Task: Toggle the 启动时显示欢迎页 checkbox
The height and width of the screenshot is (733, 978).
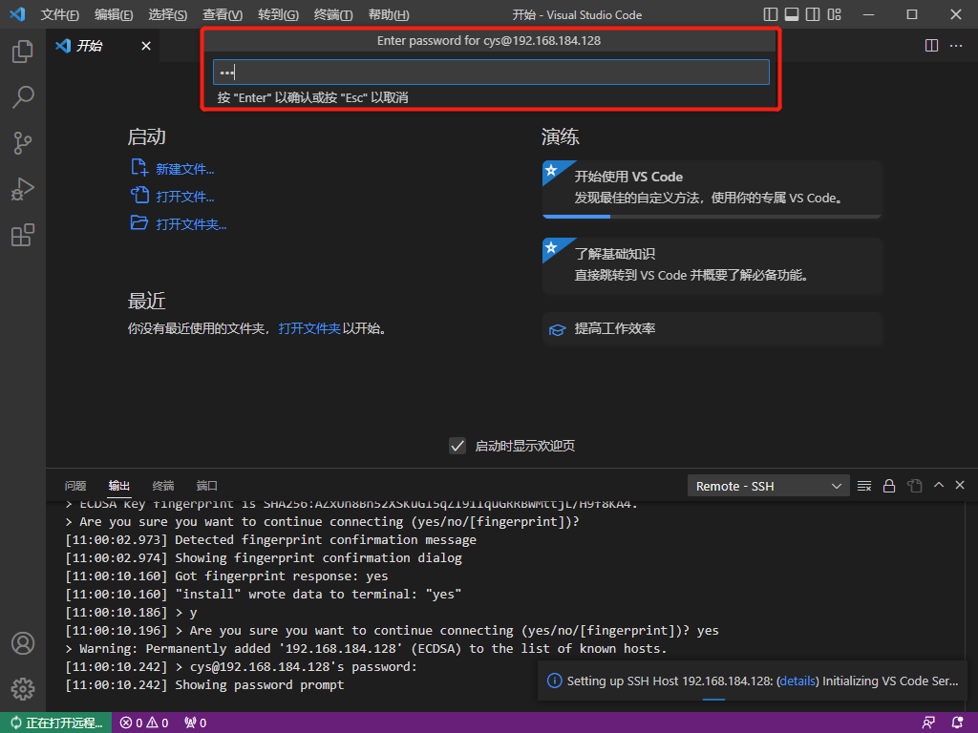Action: [x=457, y=445]
